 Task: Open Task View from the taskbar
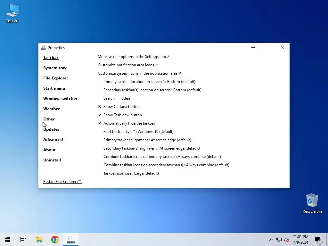(23, 240)
